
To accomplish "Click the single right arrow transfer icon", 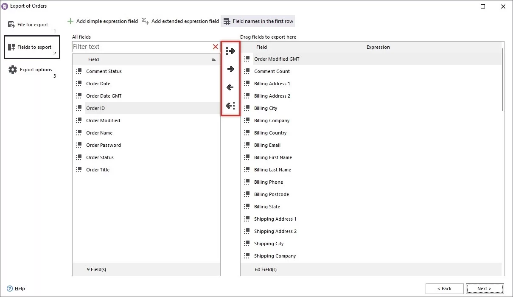I will [230, 69].
